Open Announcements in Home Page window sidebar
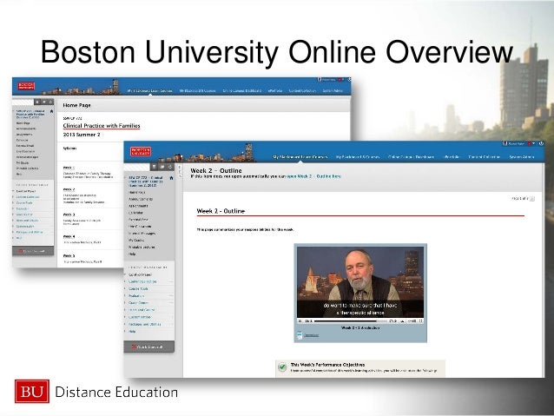This screenshot has height=416, width=554. click(x=26, y=129)
